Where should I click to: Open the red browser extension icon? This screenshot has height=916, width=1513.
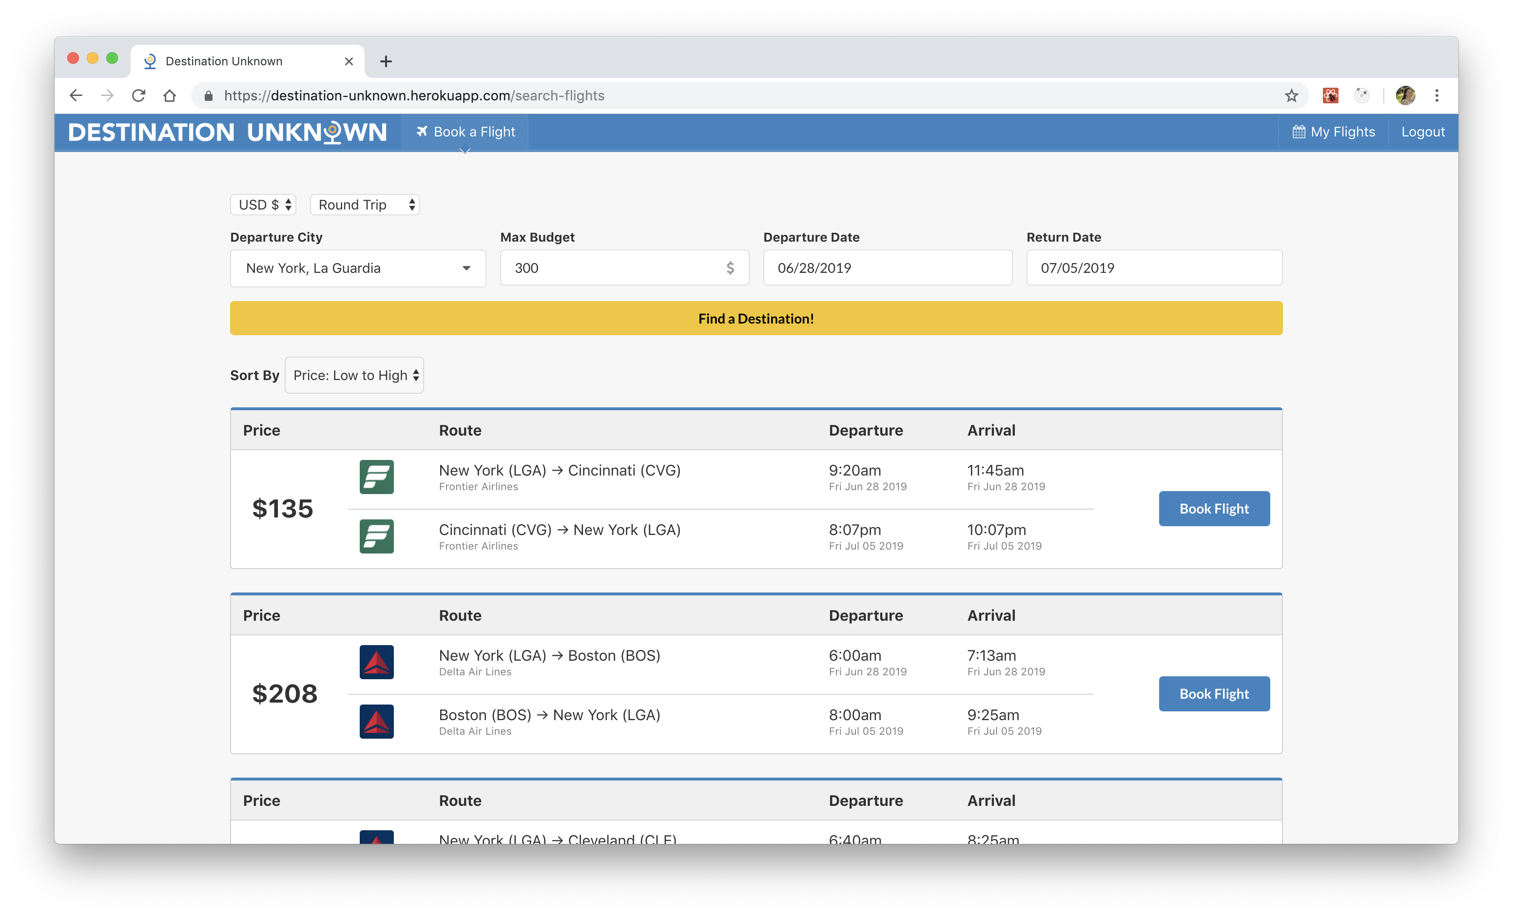click(x=1331, y=95)
